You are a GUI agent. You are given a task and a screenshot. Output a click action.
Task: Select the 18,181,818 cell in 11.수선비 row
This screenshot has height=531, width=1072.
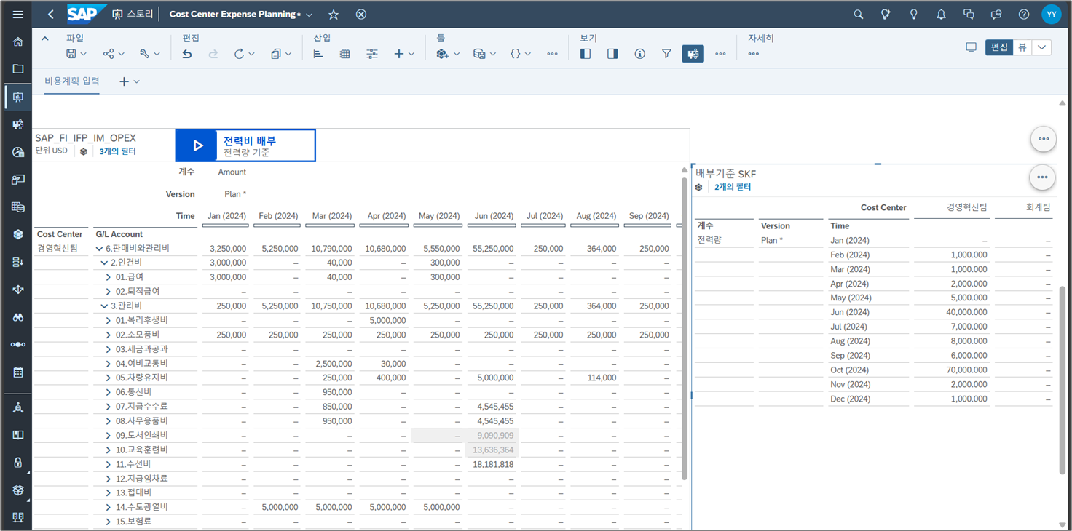tap(493, 464)
